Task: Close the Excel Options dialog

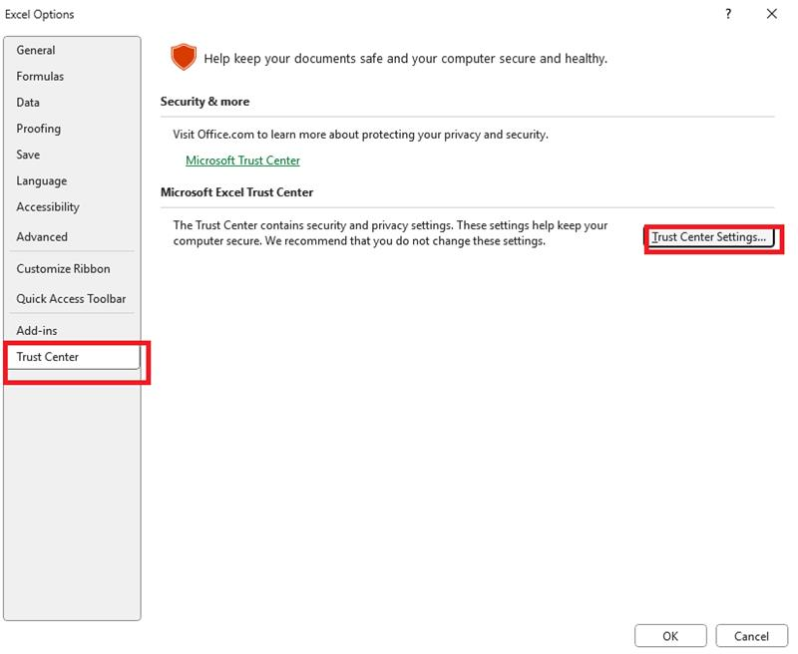Action: click(x=772, y=14)
